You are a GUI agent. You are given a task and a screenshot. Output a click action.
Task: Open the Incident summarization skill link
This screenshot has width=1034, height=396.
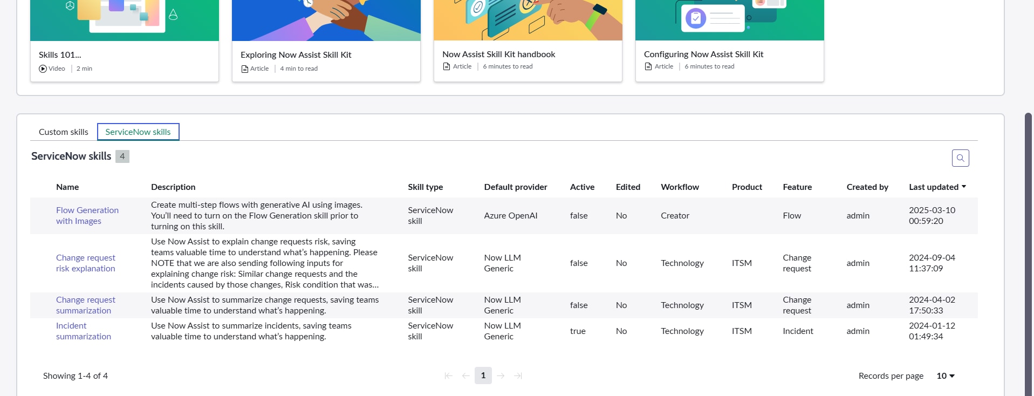coord(83,331)
